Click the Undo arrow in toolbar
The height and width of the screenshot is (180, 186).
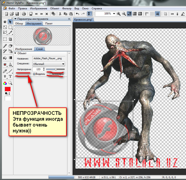pos(77,14)
